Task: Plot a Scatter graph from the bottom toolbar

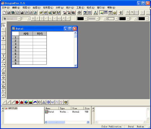Action: (9, 102)
